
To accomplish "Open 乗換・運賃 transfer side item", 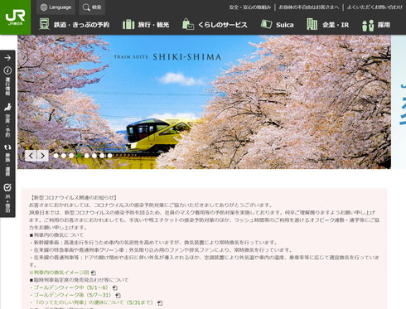I will coord(7,160).
